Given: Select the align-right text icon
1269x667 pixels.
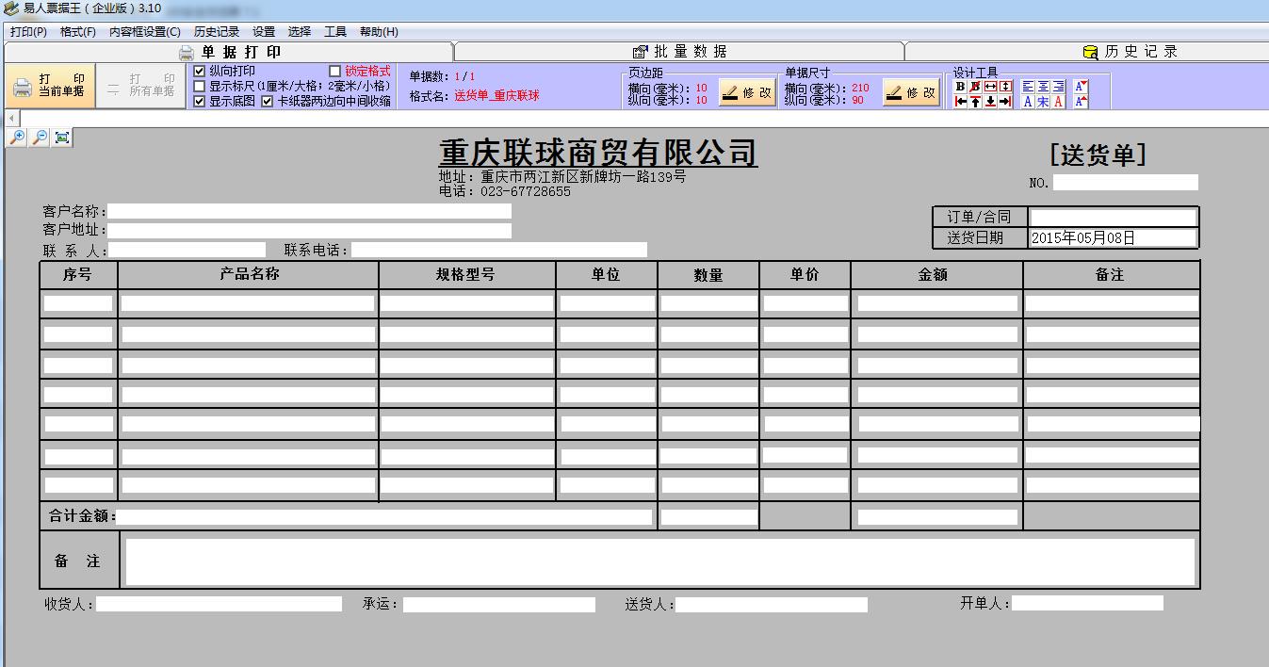Looking at the screenshot, I should point(1058,86).
